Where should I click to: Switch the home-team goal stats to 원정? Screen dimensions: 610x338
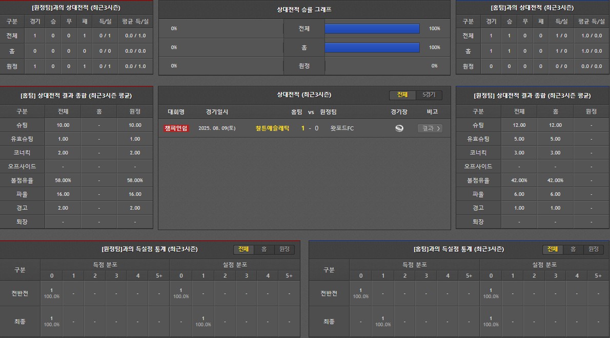[x=593, y=249]
